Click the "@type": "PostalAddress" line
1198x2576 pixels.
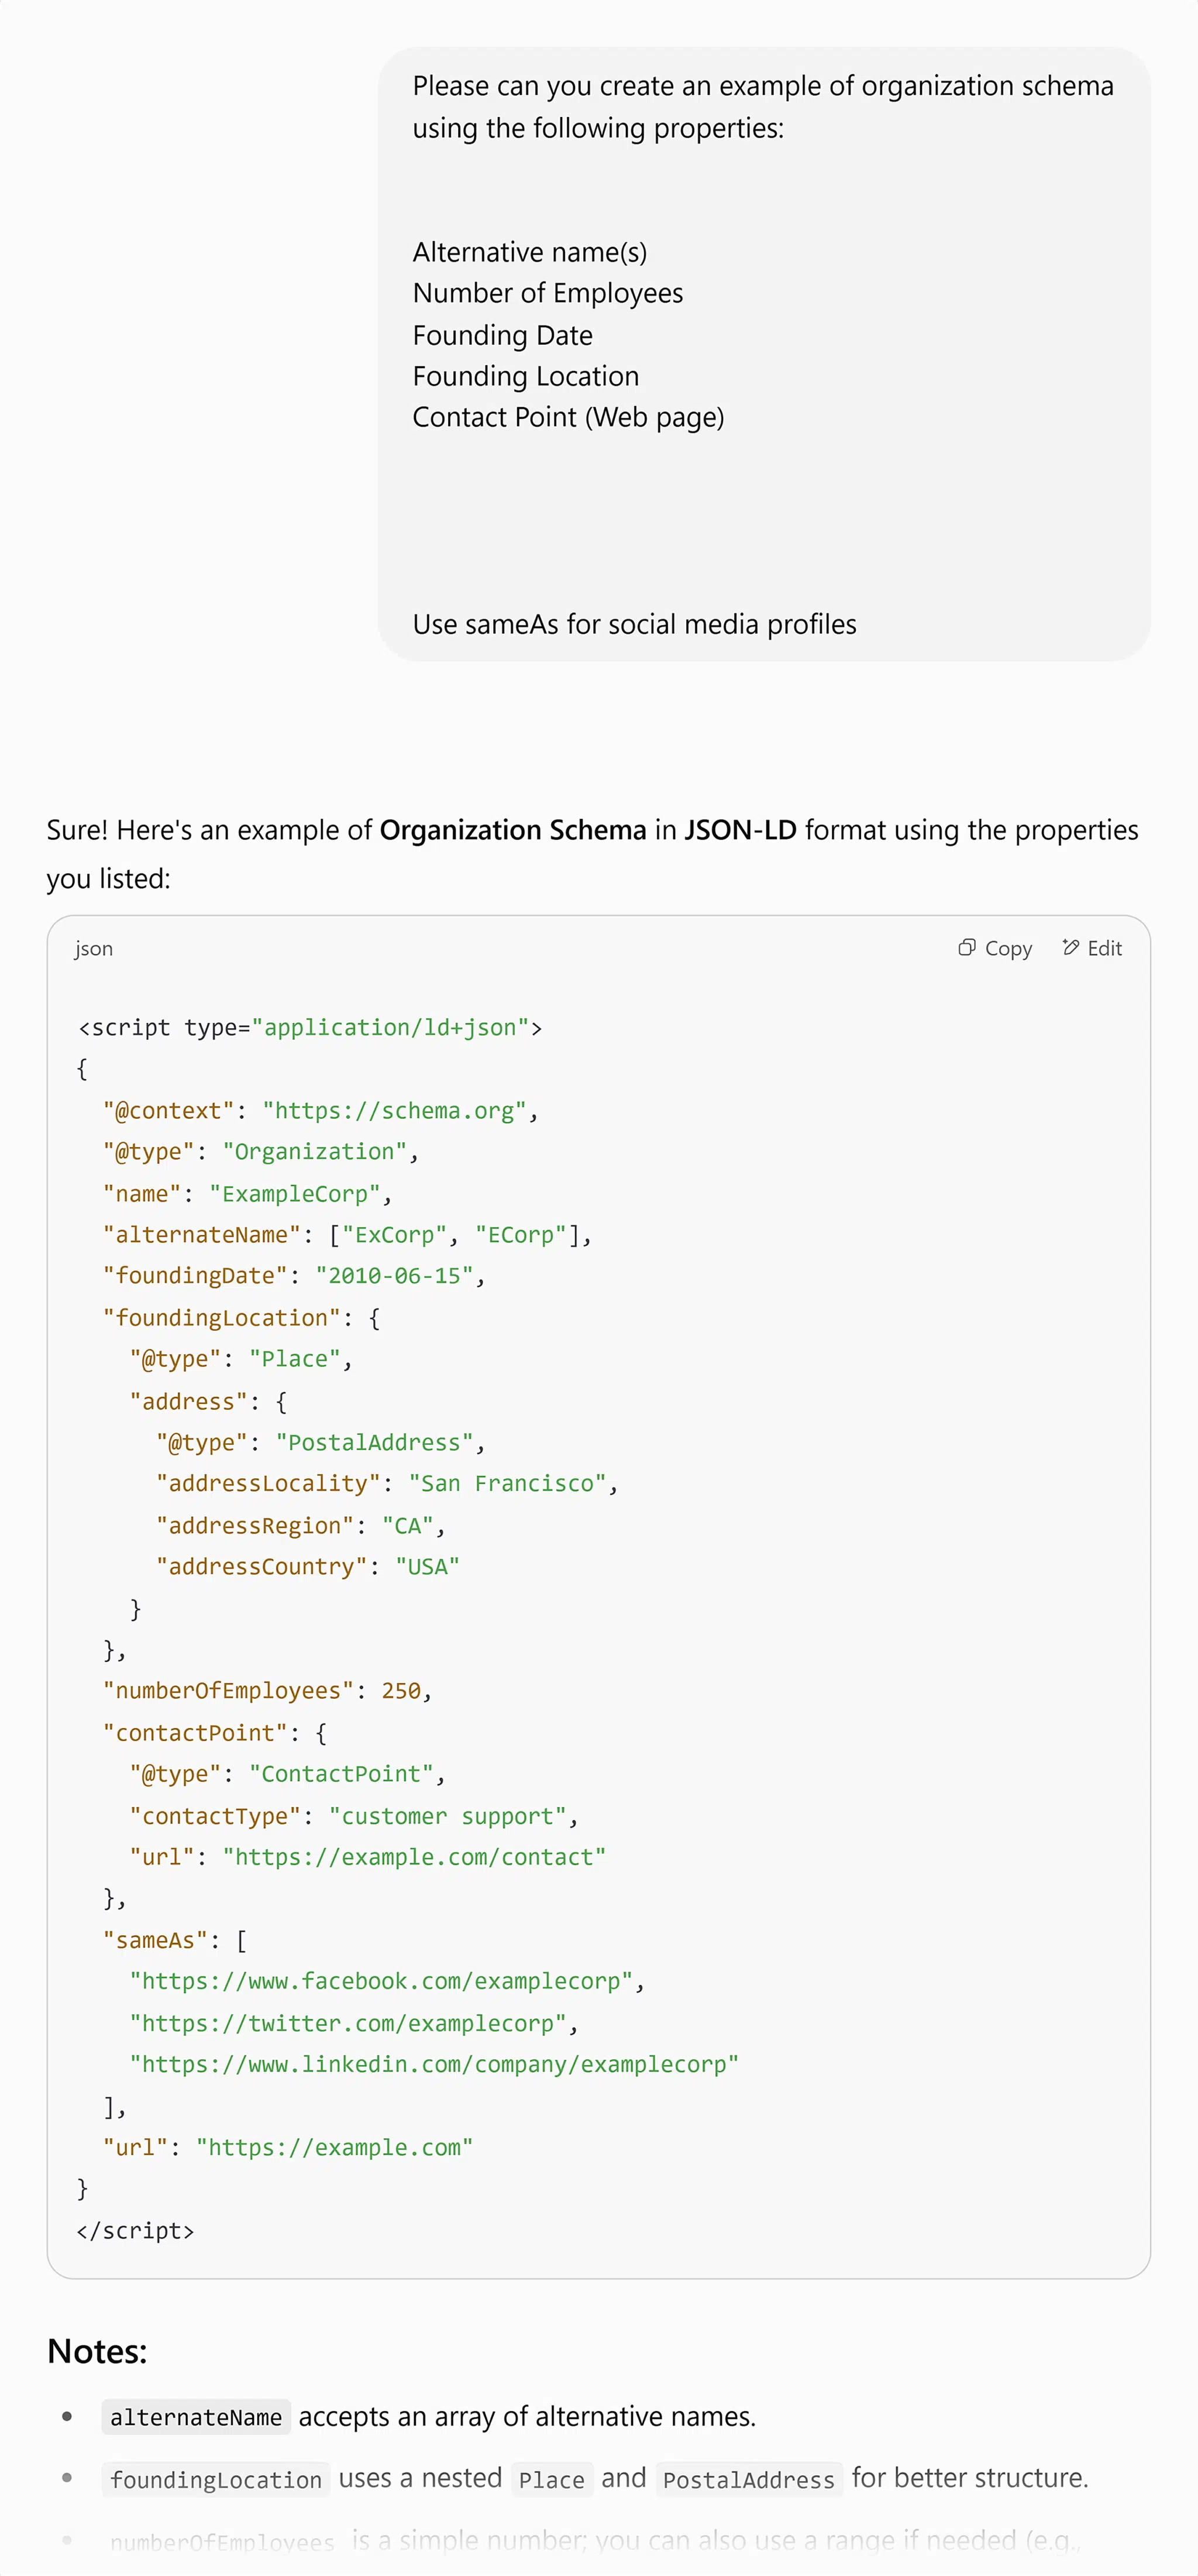[x=321, y=1443]
